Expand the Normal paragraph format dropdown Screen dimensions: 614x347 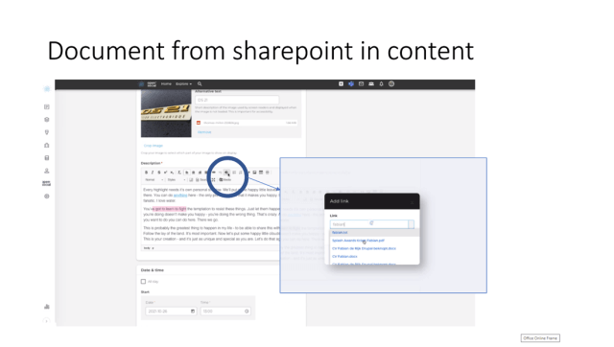[x=153, y=180]
